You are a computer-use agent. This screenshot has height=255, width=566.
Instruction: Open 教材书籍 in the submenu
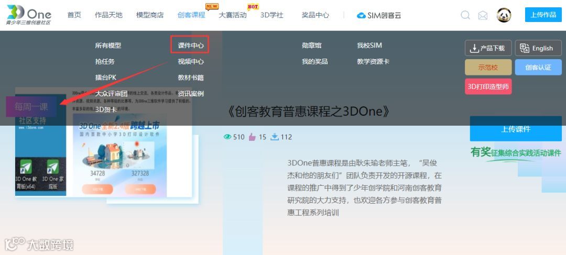coord(191,77)
